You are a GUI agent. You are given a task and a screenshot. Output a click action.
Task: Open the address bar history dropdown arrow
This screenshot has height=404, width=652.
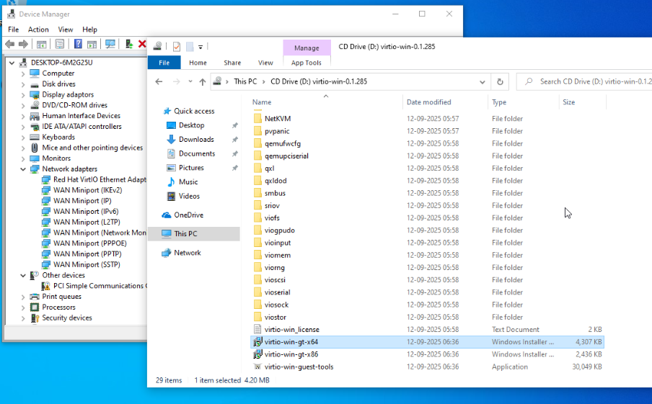[x=483, y=82]
